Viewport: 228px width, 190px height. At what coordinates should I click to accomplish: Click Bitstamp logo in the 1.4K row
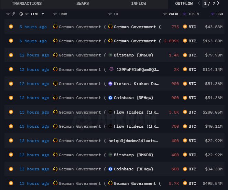[x=110, y=55]
